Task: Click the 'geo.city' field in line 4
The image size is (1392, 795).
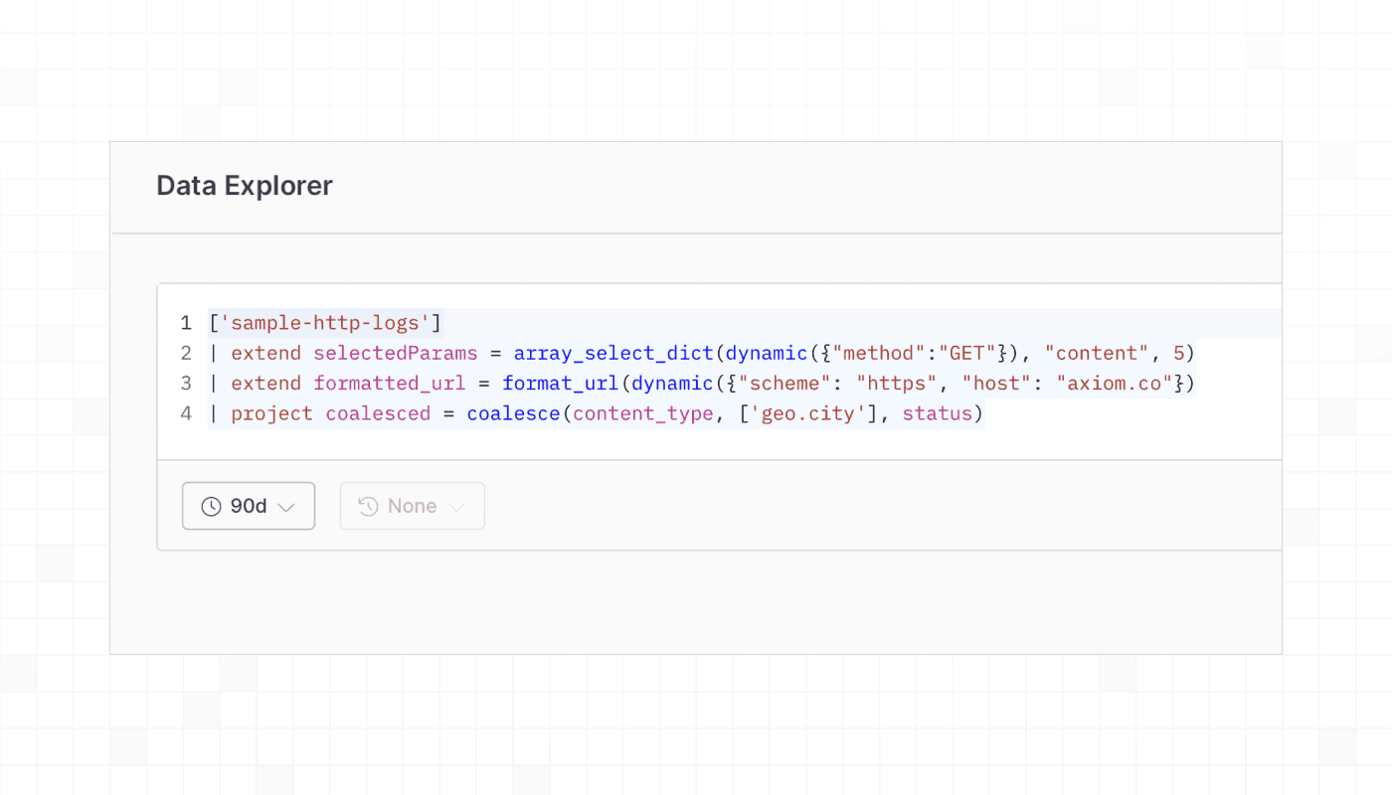Action: [808, 413]
